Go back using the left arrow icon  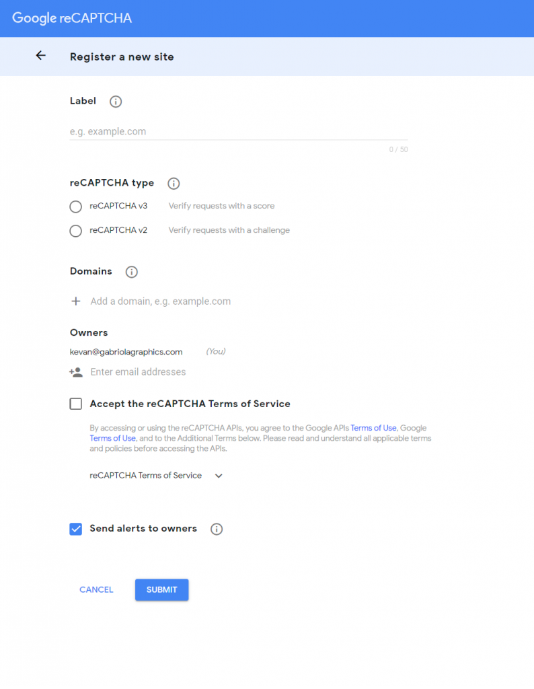click(x=40, y=55)
